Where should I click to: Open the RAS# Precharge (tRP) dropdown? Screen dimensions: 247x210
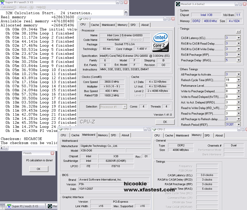coord(239,55)
